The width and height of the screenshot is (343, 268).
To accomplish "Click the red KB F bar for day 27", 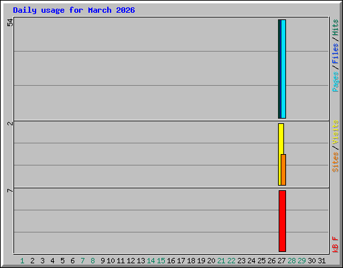I will click(282, 221).
